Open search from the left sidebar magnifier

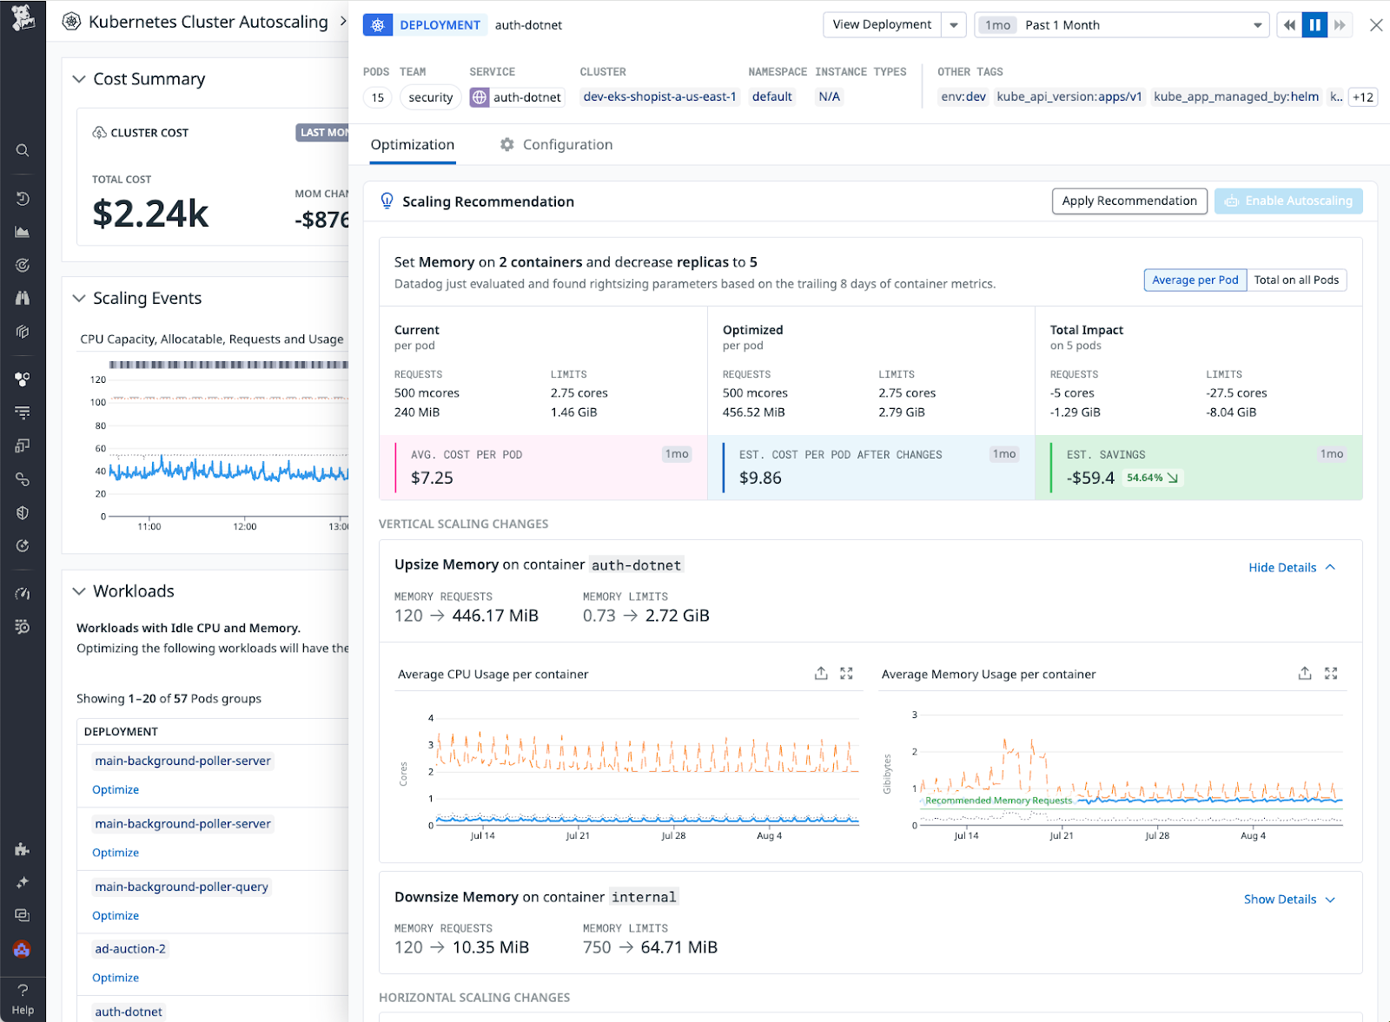tap(23, 150)
